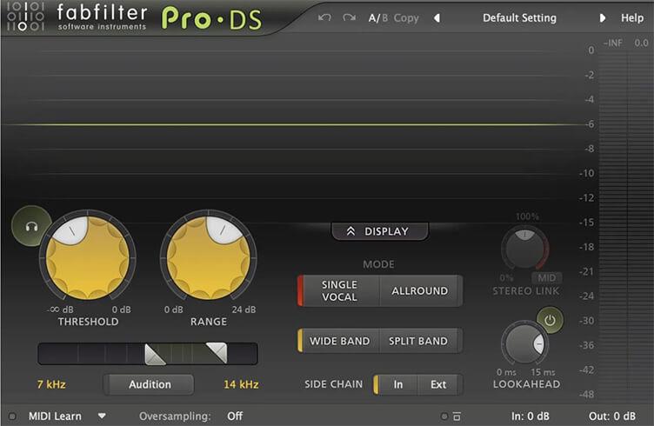Click the MIDI Learn button

tap(55, 416)
